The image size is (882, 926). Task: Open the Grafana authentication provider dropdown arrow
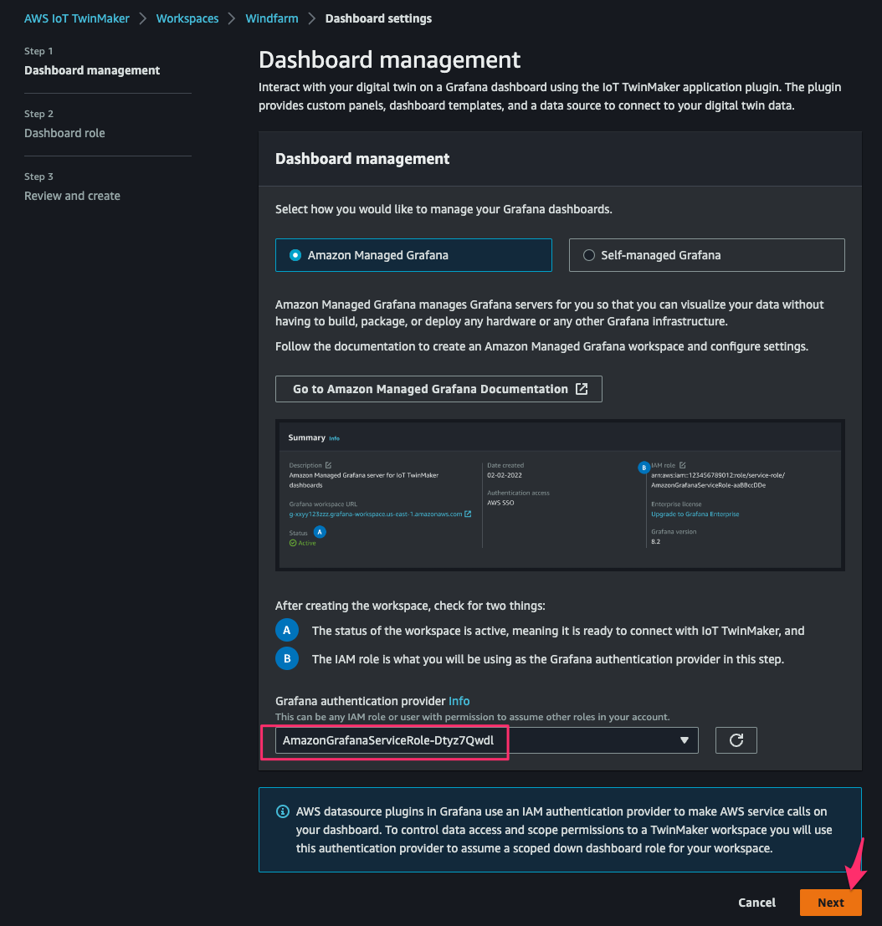click(685, 740)
